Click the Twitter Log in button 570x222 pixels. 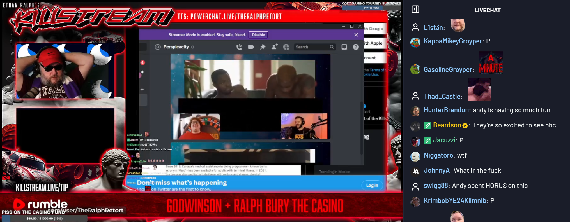point(372,185)
